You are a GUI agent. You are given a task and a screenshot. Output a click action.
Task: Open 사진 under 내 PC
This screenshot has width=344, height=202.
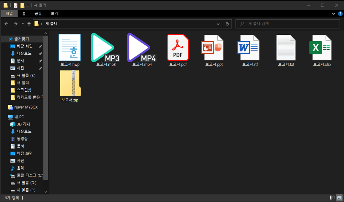pos(20,161)
